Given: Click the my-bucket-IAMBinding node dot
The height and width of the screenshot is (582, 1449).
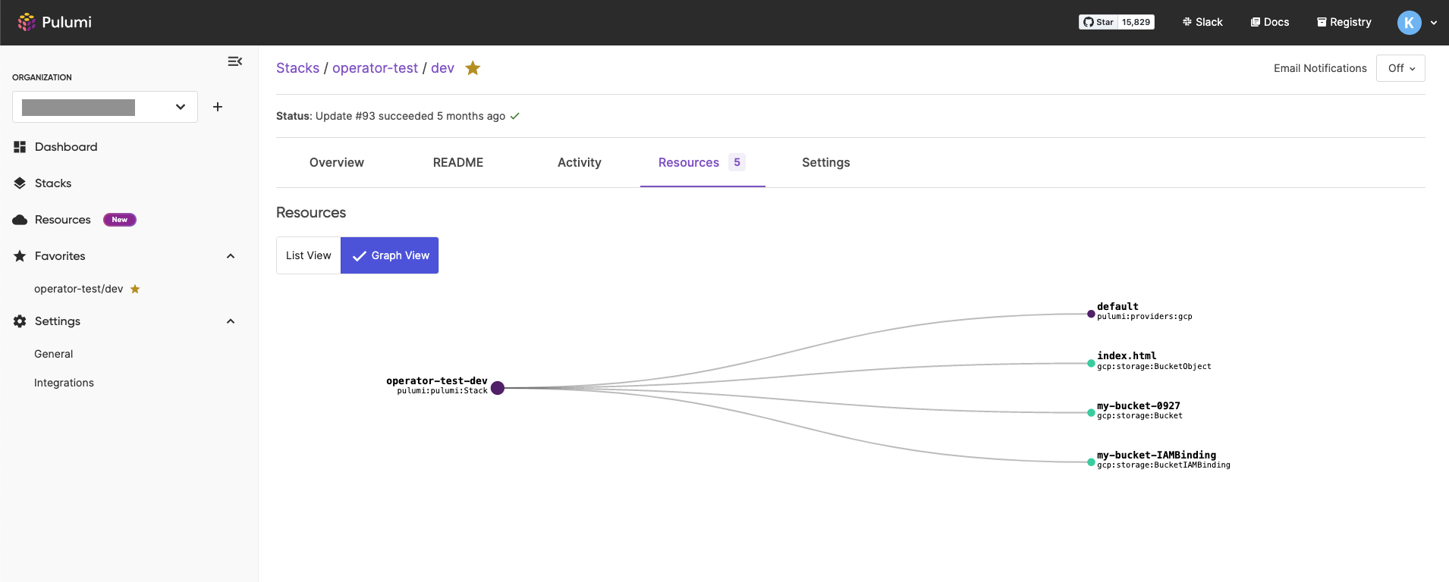Looking at the screenshot, I should tap(1091, 462).
